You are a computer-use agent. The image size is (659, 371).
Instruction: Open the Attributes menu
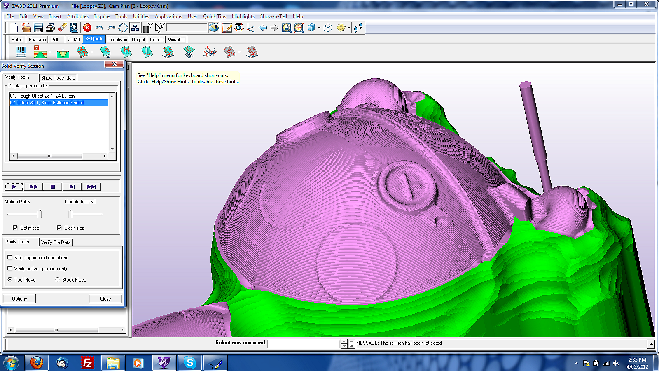tap(78, 16)
